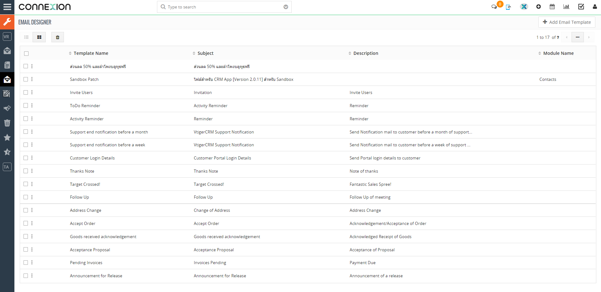Switch to grid thumbnail view
The height and width of the screenshot is (292, 601).
pyautogui.click(x=39, y=37)
